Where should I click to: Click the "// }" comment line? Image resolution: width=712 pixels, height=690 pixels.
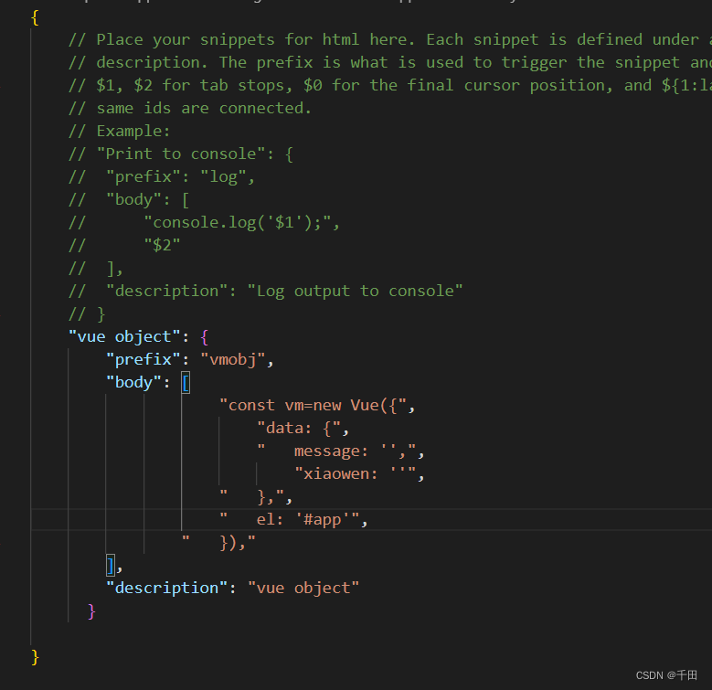pyautogui.click(x=87, y=313)
